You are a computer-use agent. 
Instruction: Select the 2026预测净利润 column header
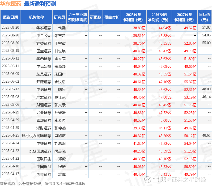click(x=159, y=17)
